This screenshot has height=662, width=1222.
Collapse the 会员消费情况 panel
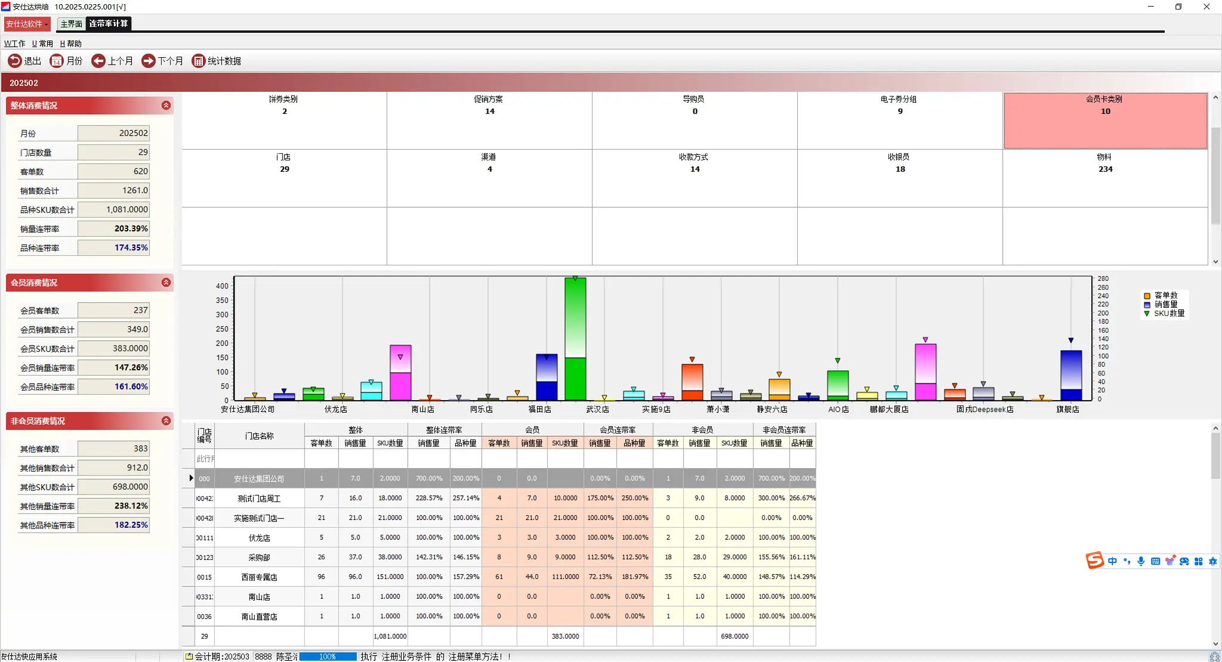pyautogui.click(x=166, y=283)
